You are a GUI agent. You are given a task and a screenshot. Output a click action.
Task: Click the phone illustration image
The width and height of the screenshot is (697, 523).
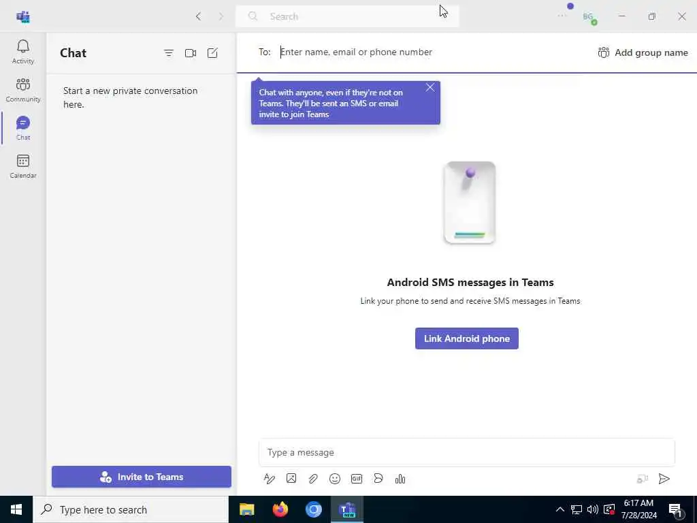(x=470, y=202)
